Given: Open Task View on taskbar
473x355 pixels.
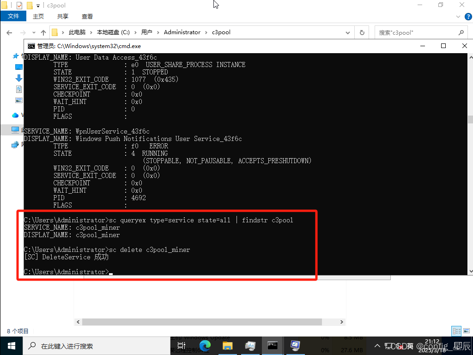Looking at the screenshot, I should (181, 346).
